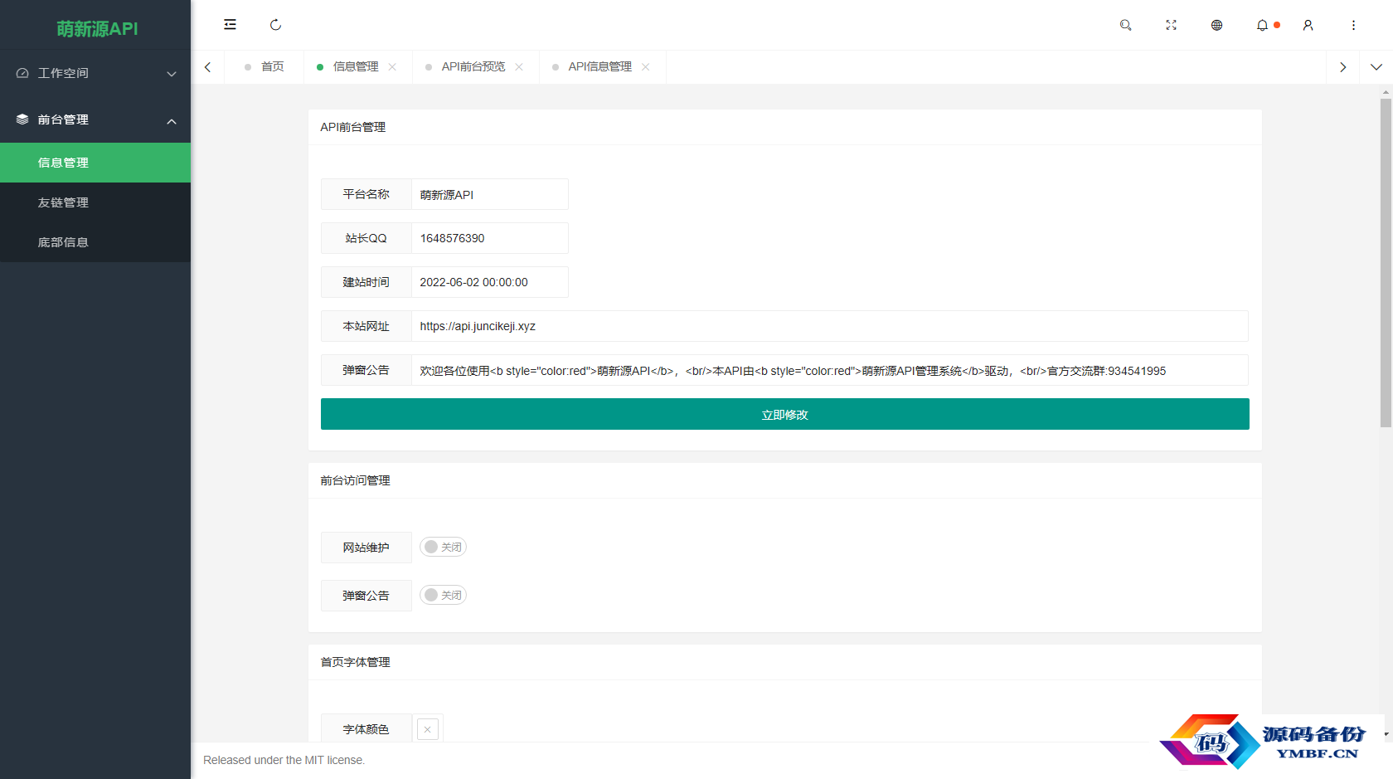Open the tab options dropdown arrow
Image resolution: width=1393 pixels, height=779 pixels.
(1376, 66)
